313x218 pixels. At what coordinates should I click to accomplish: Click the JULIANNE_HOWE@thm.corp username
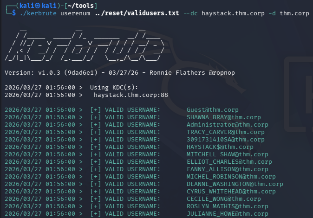pos(228,214)
